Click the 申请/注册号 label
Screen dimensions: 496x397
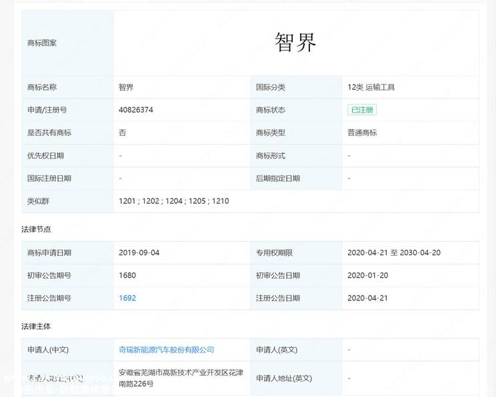(47, 110)
